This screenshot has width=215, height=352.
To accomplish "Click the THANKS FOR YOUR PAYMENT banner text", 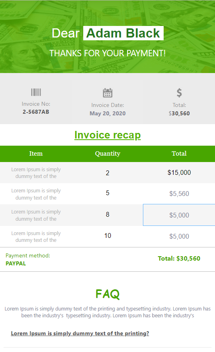I will coord(107,53).
